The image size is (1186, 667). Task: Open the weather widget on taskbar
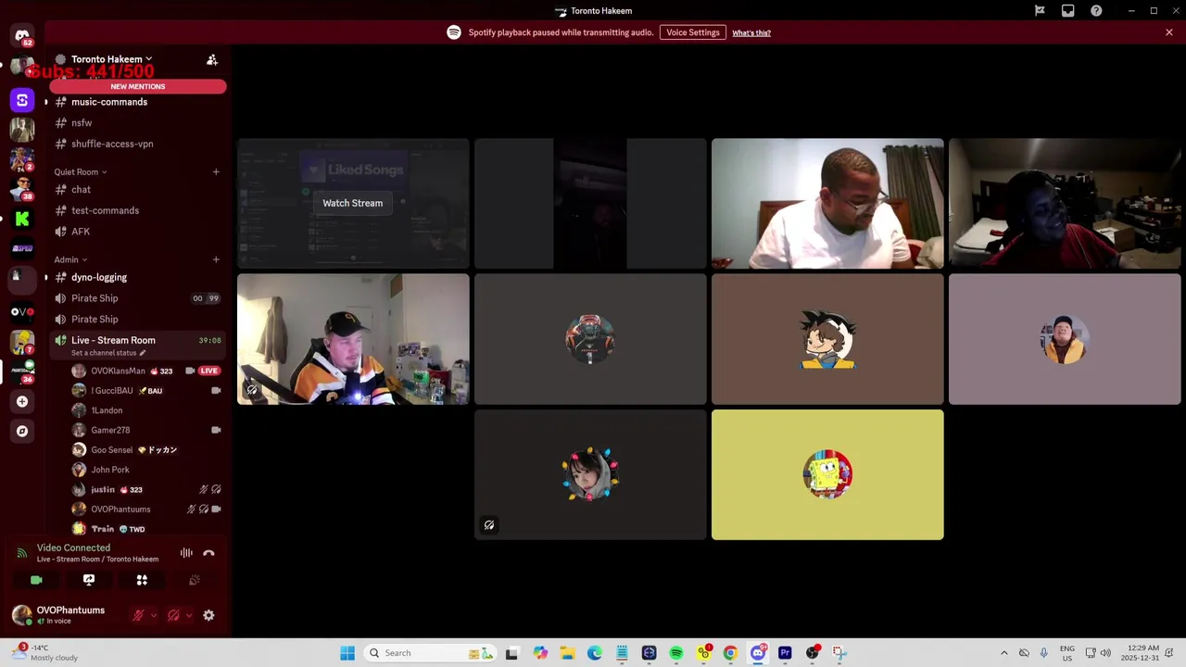click(x=46, y=653)
